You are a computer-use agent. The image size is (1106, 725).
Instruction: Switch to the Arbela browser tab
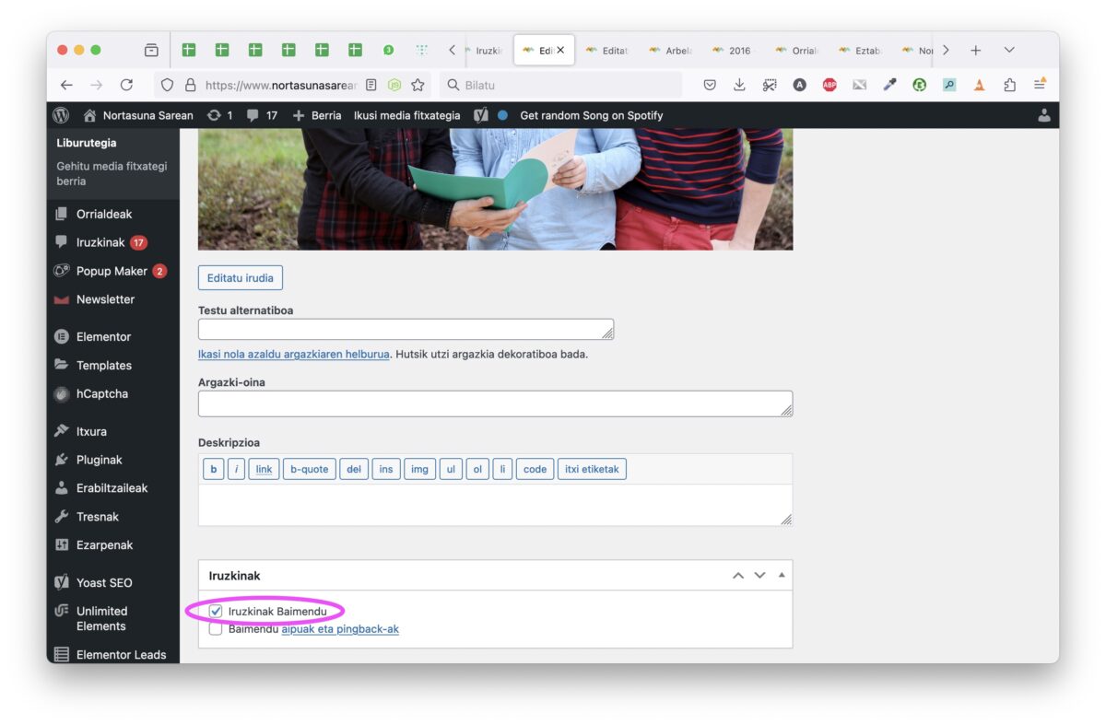pos(670,51)
